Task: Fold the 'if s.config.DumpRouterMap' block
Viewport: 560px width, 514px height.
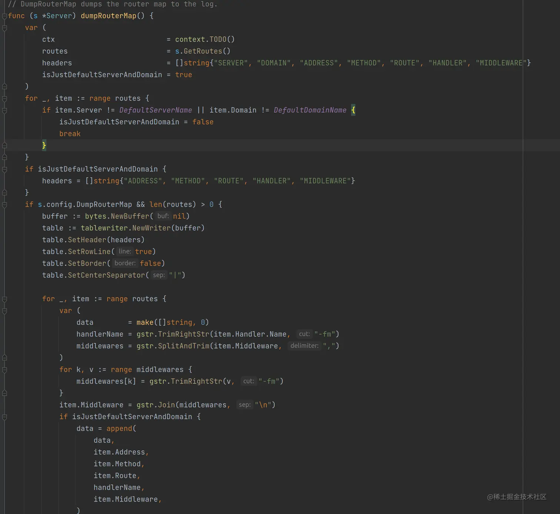Action: click(4, 205)
